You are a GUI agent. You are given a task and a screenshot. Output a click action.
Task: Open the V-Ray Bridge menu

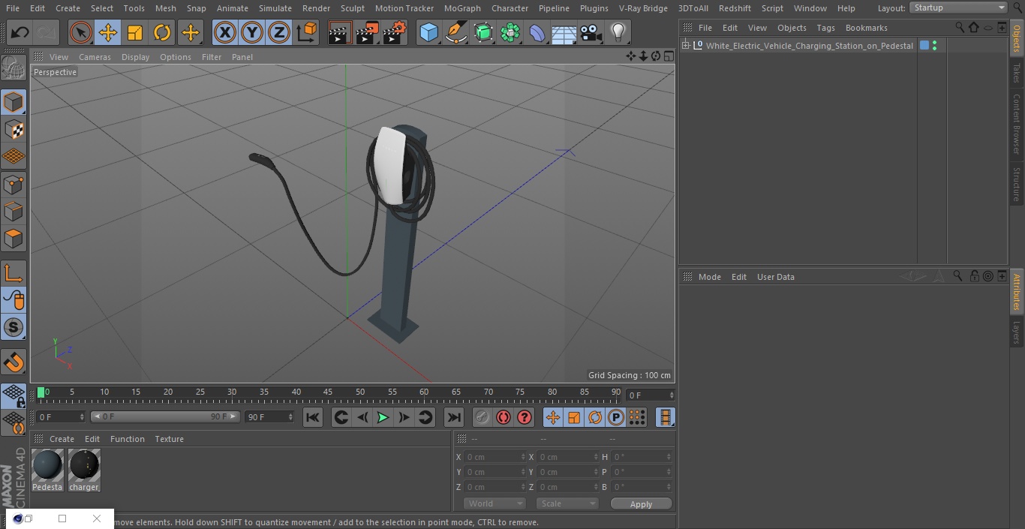pos(643,8)
